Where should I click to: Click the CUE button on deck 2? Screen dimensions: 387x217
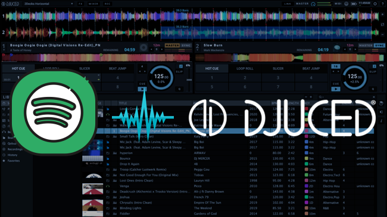coord(336,84)
